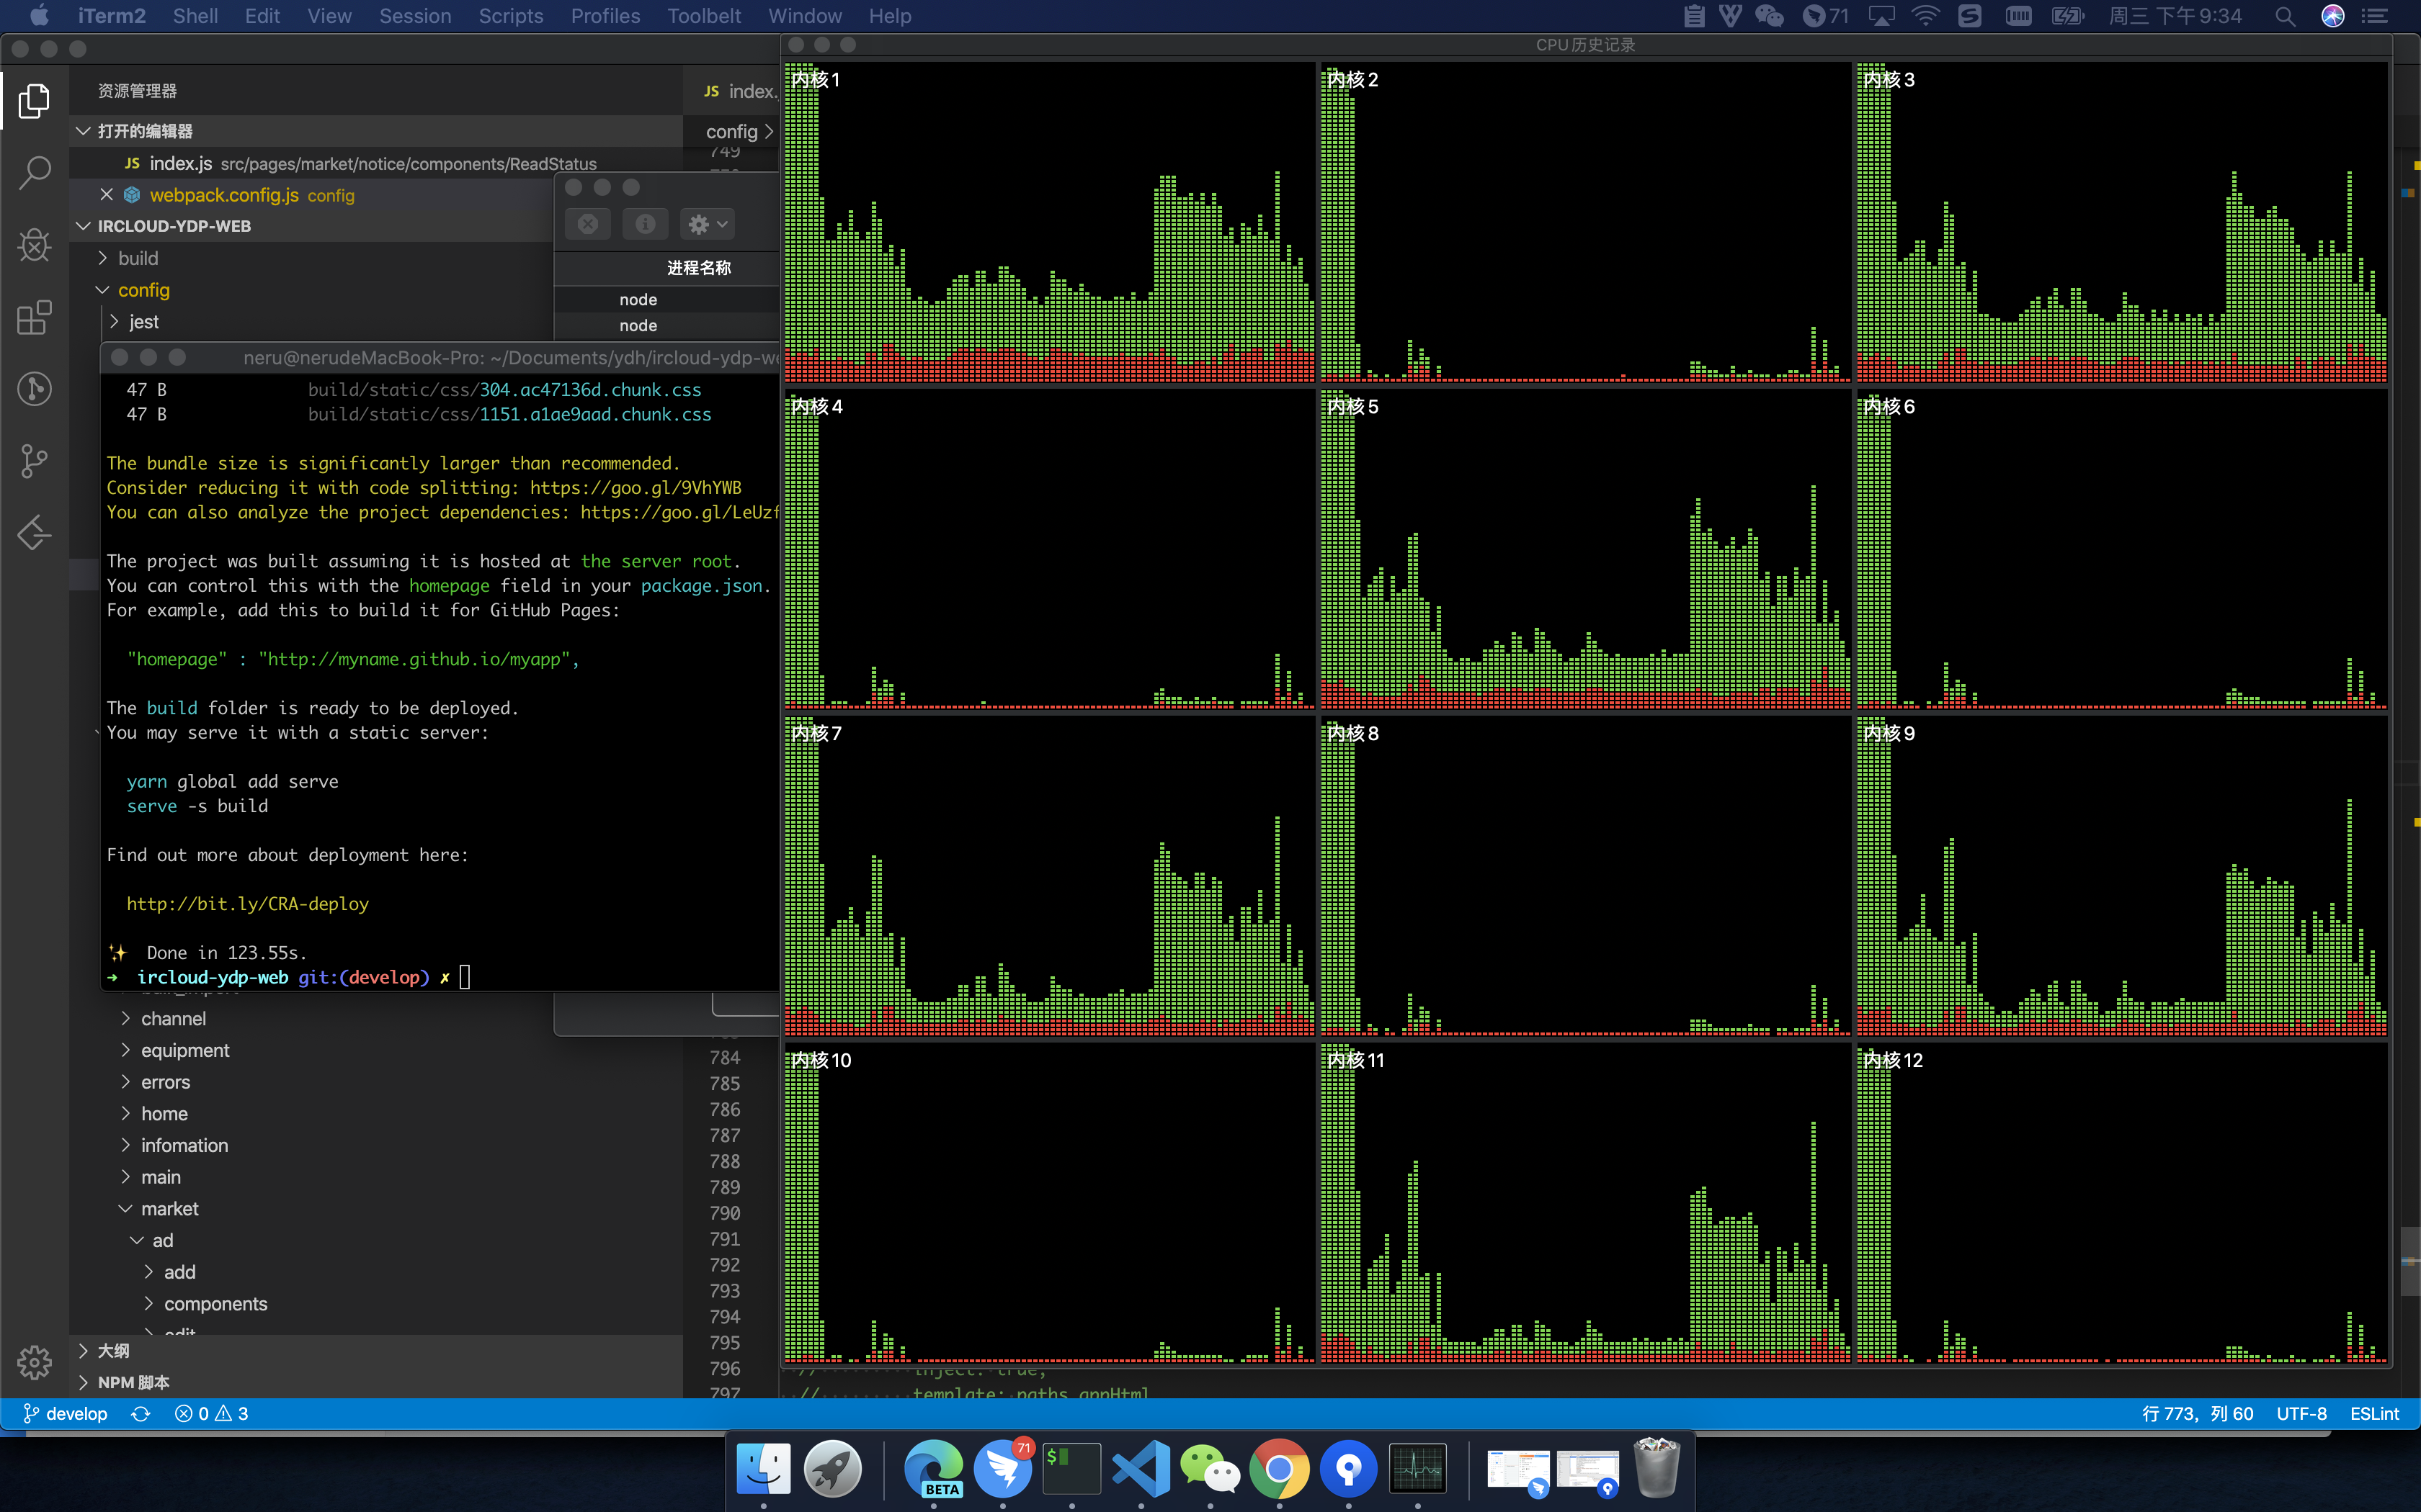Open Launchpad rocket icon in the Dock
2421x1512 pixels.
[832, 1469]
